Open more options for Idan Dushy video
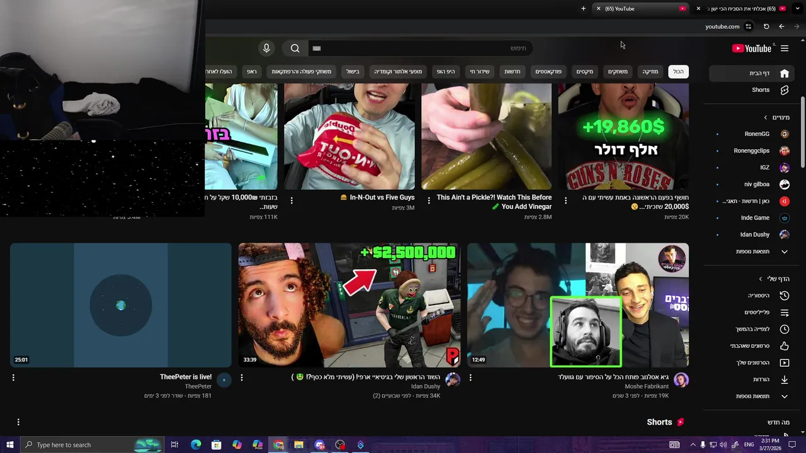806x453 pixels. (242, 377)
